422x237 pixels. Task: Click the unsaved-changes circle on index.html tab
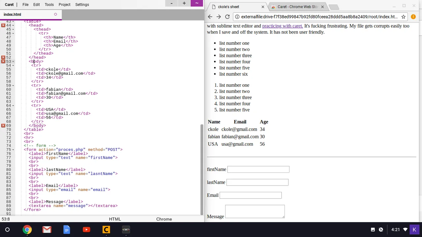tap(55, 14)
